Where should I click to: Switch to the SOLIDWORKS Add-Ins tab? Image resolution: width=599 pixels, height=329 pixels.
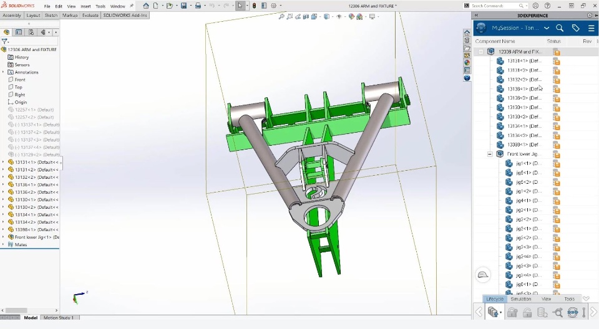point(125,16)
